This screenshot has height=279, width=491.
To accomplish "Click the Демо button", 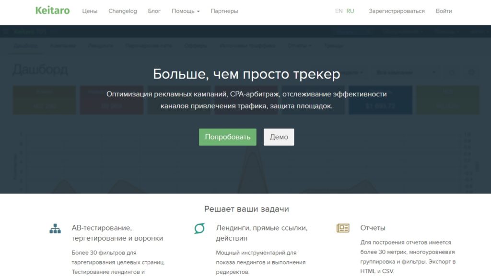I will [279, 137].
